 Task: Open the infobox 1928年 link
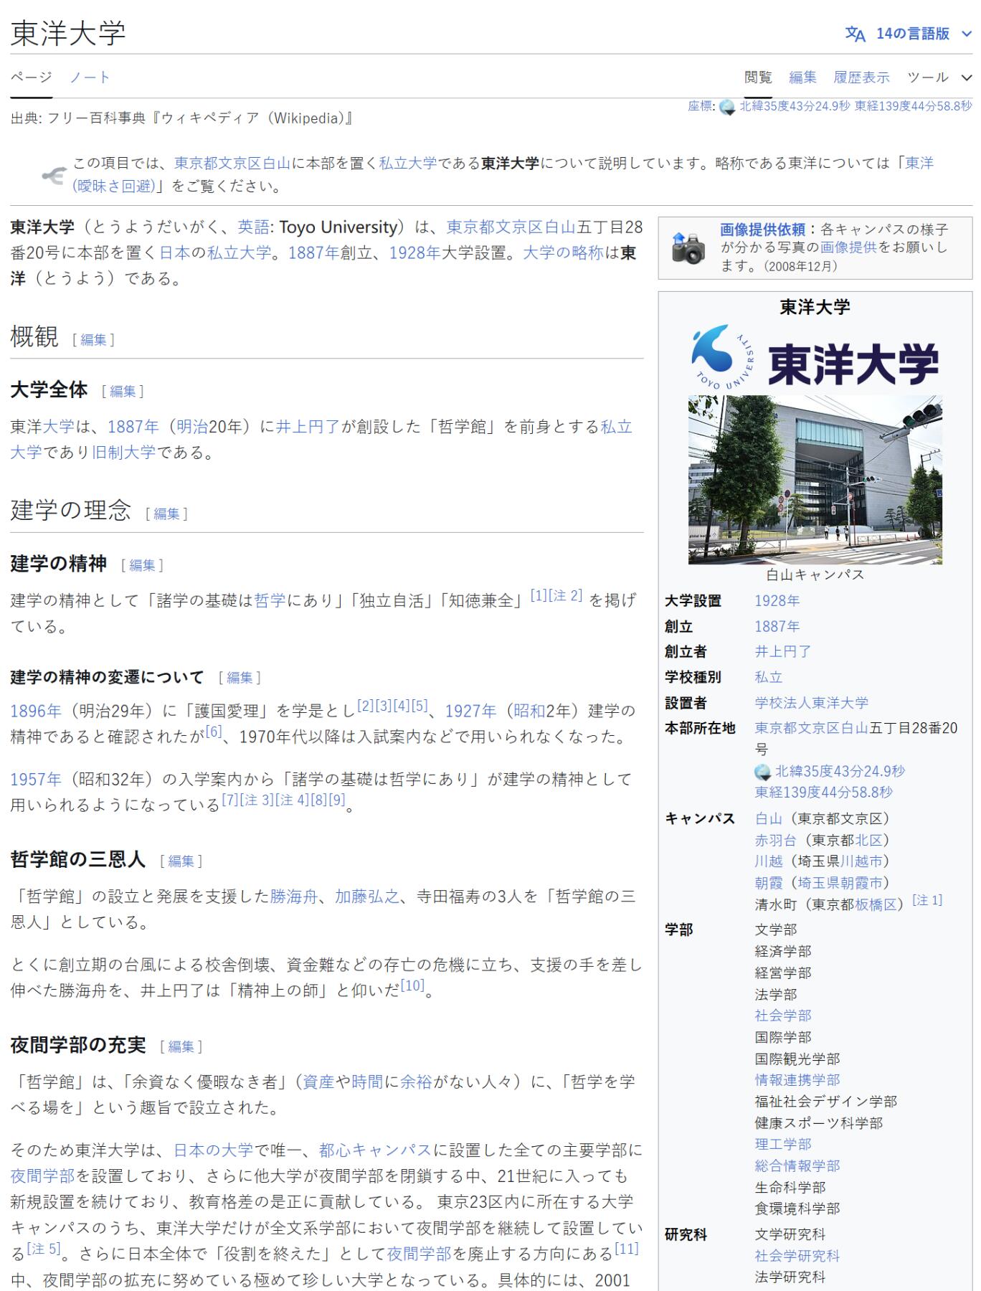coord(777,601)
